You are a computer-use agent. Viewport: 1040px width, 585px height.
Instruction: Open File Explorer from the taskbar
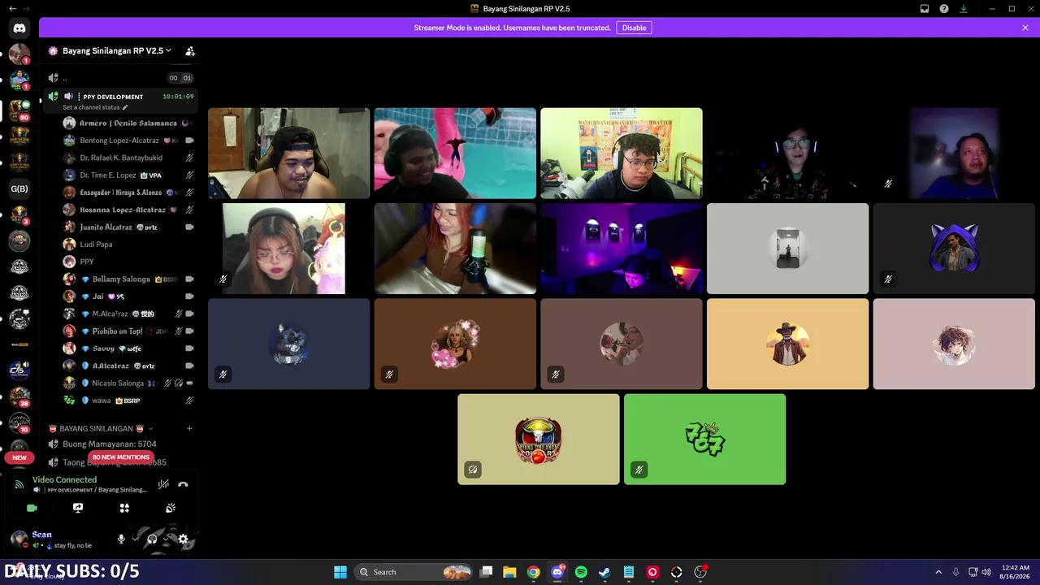click(x=509, y=572)
